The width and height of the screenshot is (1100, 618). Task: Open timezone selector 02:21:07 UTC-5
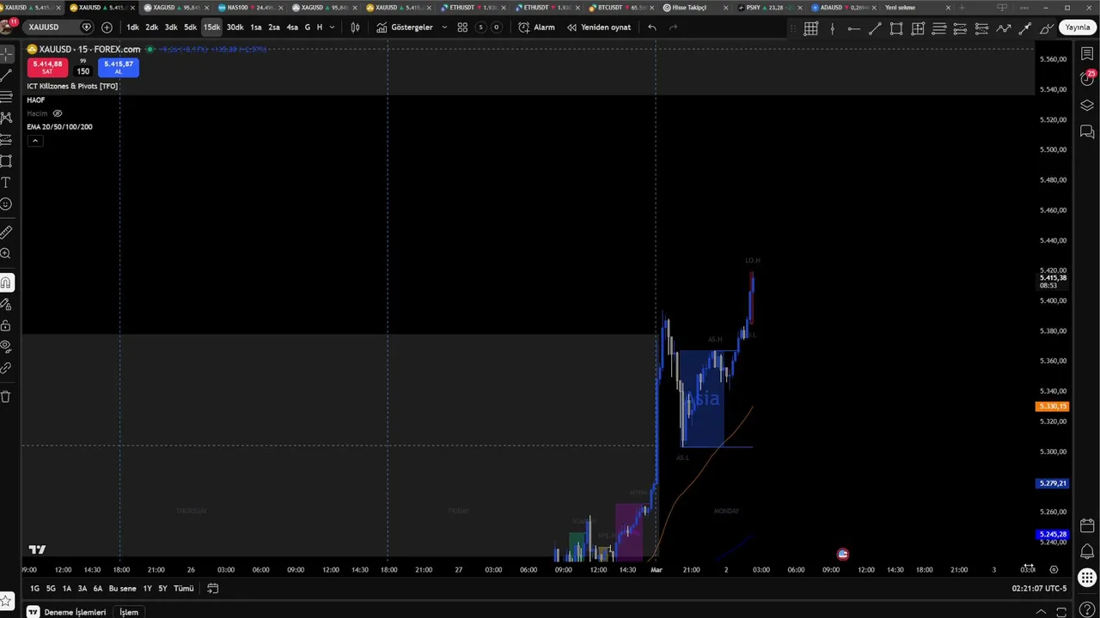pyautogui.click(x=1039, y=589)
